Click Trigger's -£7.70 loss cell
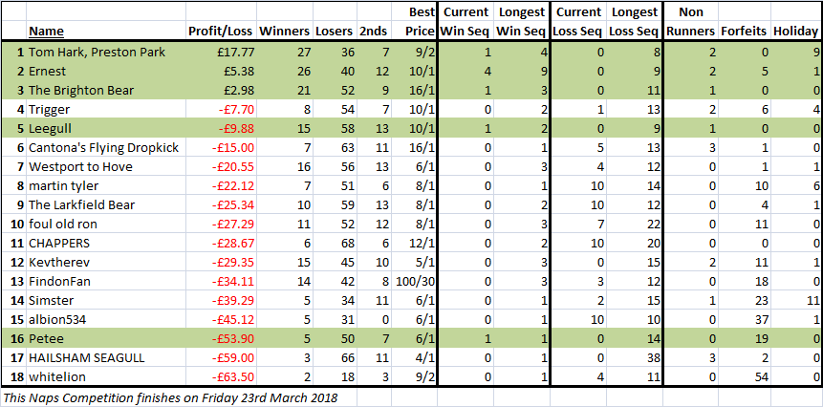 pyautogui.click(x=222, y=110)
